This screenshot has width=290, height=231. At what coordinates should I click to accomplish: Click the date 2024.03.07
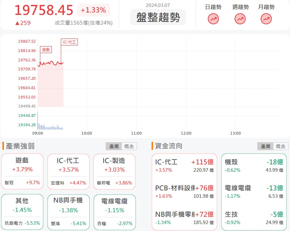click(x=158, y=5)
